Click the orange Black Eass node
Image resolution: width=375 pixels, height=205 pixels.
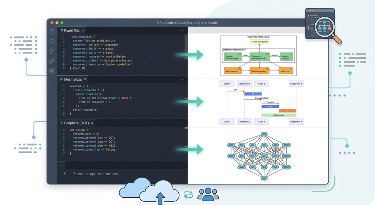tap(286, 71)
